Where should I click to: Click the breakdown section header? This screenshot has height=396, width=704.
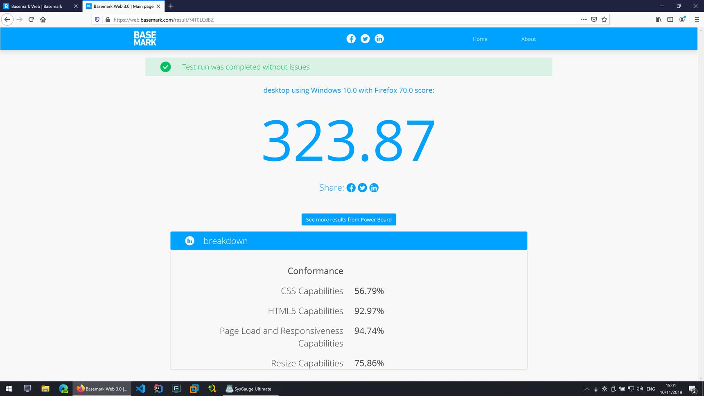(349, 241)
